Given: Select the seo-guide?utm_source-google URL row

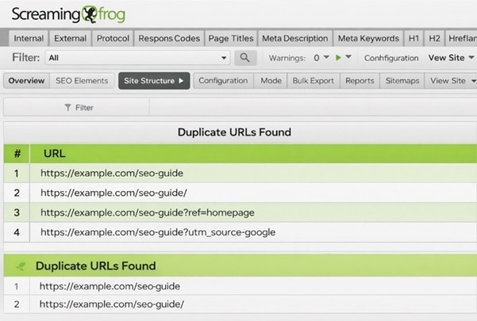Looking at the screenshot, I should (240, 232).
